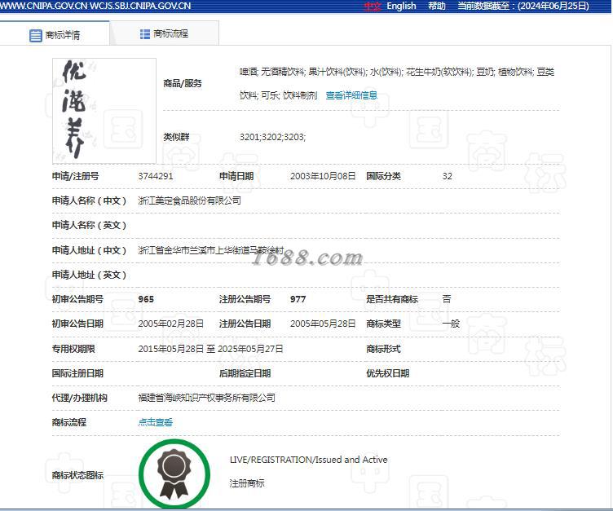This screenshot has width=613, height=511.
Task: Select registration number 3744291
Action: point(155,176)
